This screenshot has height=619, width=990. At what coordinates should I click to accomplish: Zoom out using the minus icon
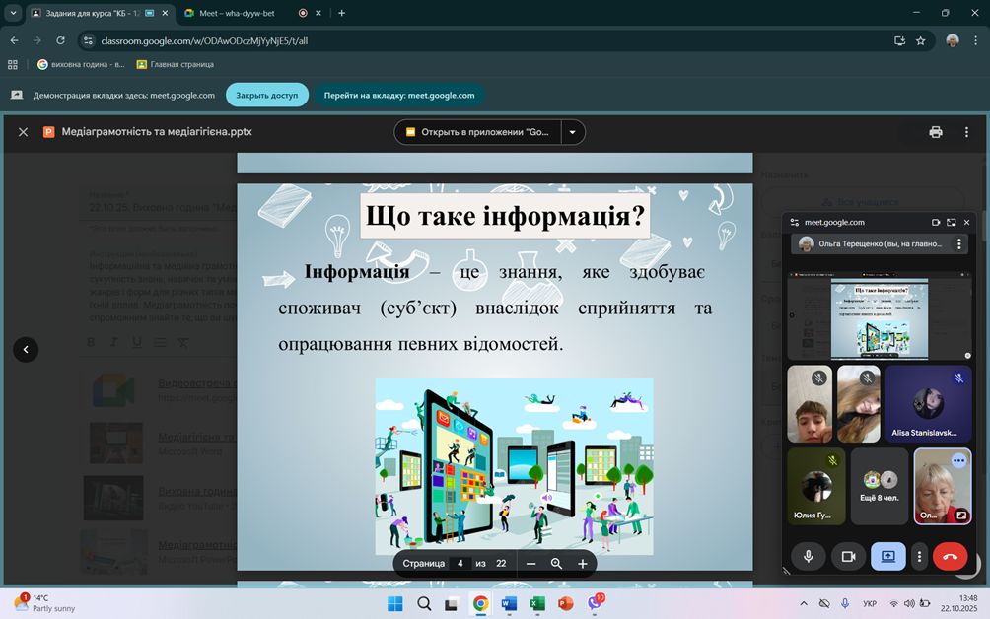530,563
